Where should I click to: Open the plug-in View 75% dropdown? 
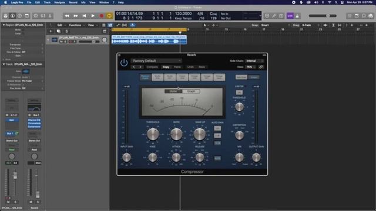251,67
